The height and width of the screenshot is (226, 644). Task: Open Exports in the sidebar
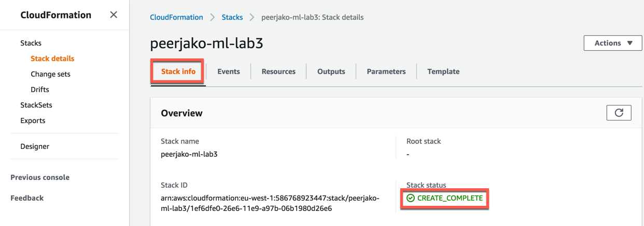tap(33, 120)
